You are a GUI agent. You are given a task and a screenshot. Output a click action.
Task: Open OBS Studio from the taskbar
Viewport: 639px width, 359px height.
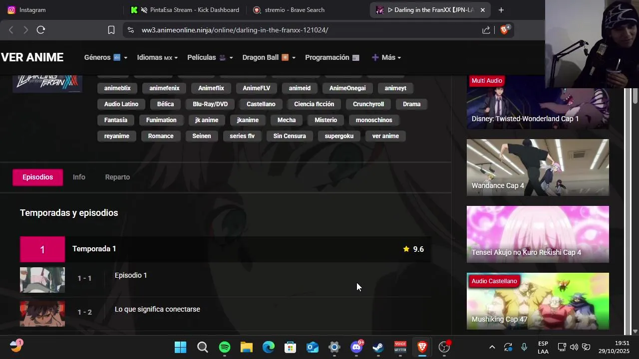444,347
